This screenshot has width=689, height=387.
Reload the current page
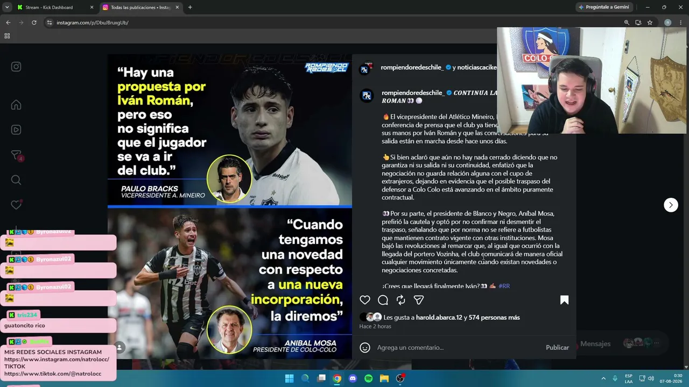coord(34,23)
